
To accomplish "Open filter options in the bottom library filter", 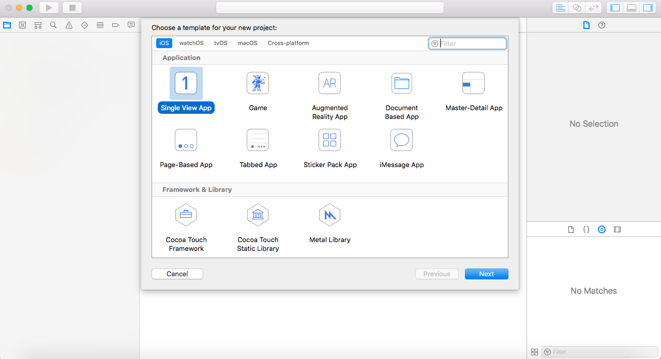I will [x=548, y=352].
